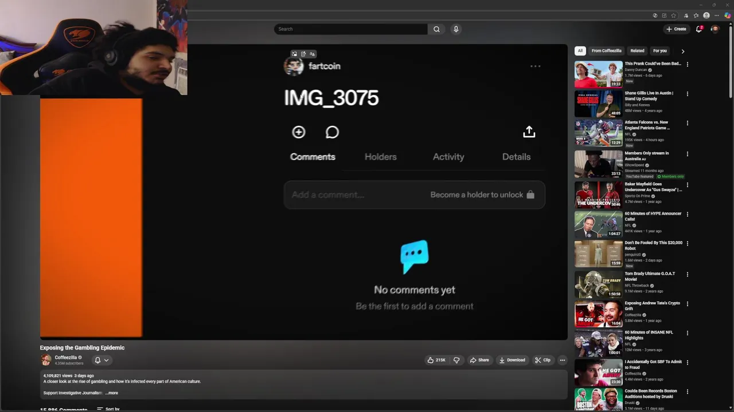The image size is (734, 412).
Task: Click the first small overlay icon above fartcoin avatar
Action: point(294,54)
